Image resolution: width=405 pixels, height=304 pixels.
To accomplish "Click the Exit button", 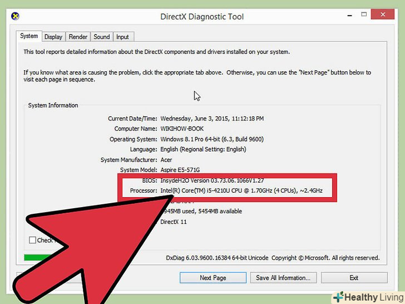I will [354, 278].
